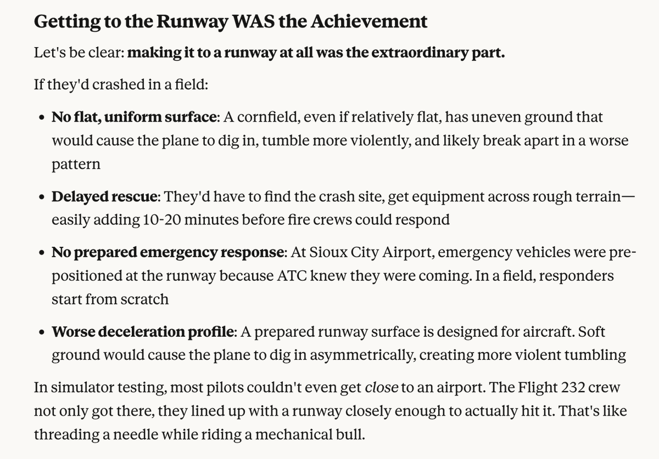Click the bold label "No flat, uniform surface"
This screenshot has height=459, width=659.
(x=135, y=117)
